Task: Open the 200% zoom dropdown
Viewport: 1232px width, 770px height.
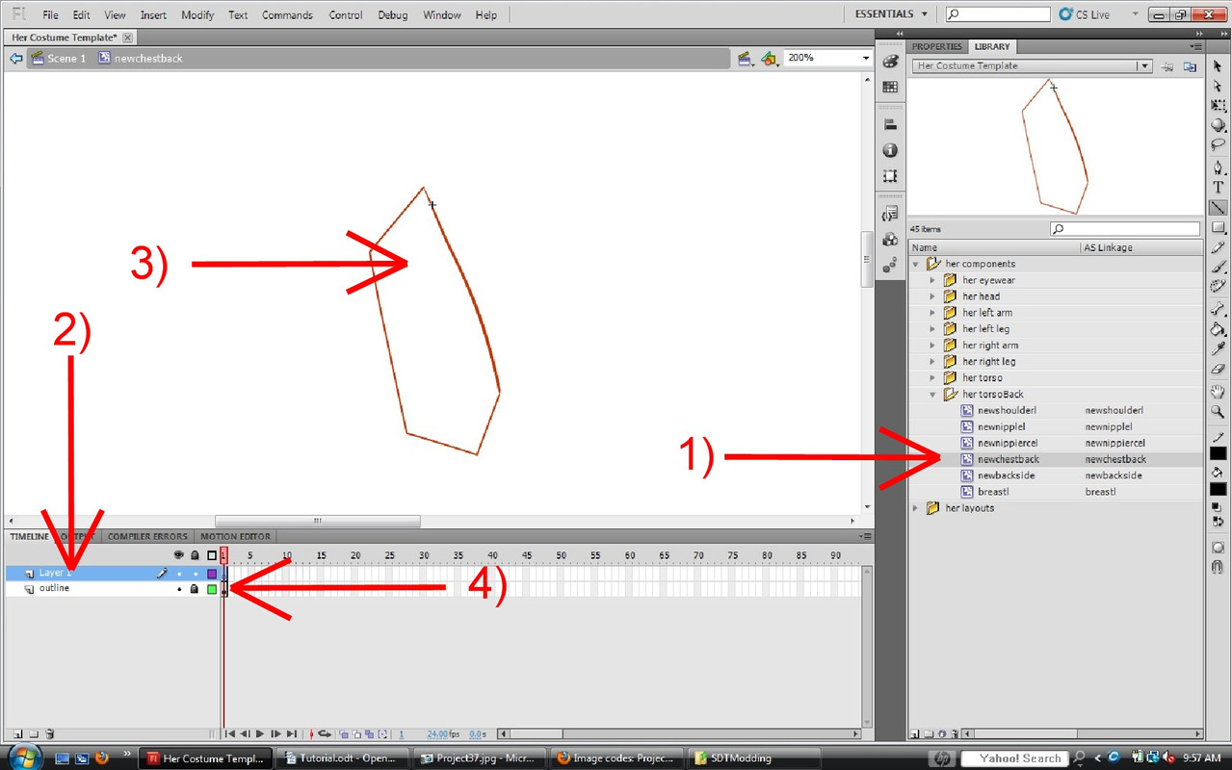Action: click(x=865, y=59)
